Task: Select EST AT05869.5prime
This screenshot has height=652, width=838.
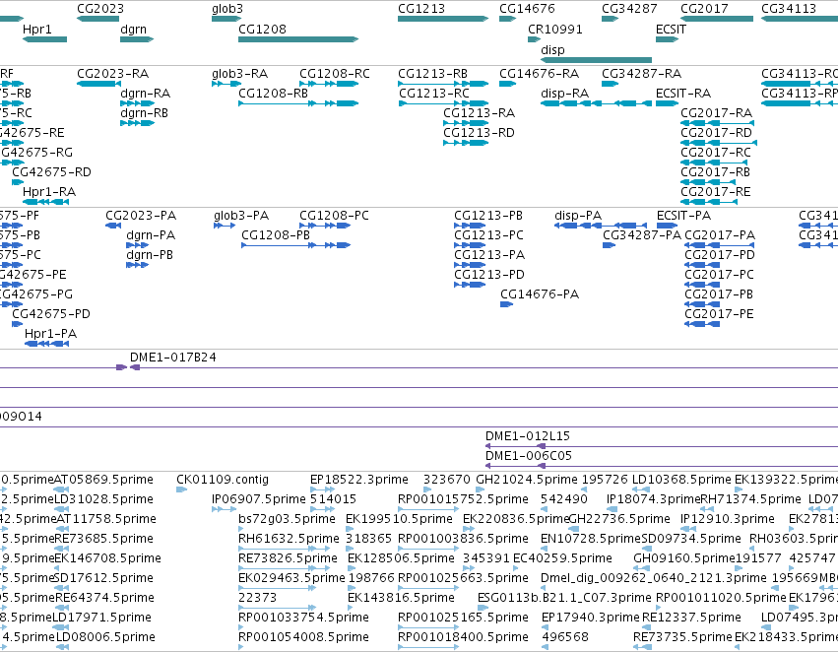Action: 103,480
